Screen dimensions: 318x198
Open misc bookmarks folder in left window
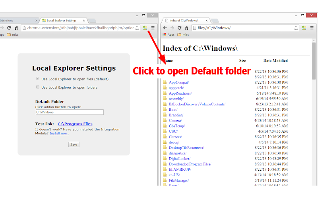pos(13,34)
